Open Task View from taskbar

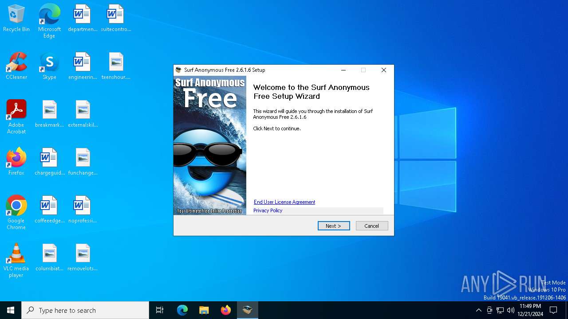coord(160,310)
